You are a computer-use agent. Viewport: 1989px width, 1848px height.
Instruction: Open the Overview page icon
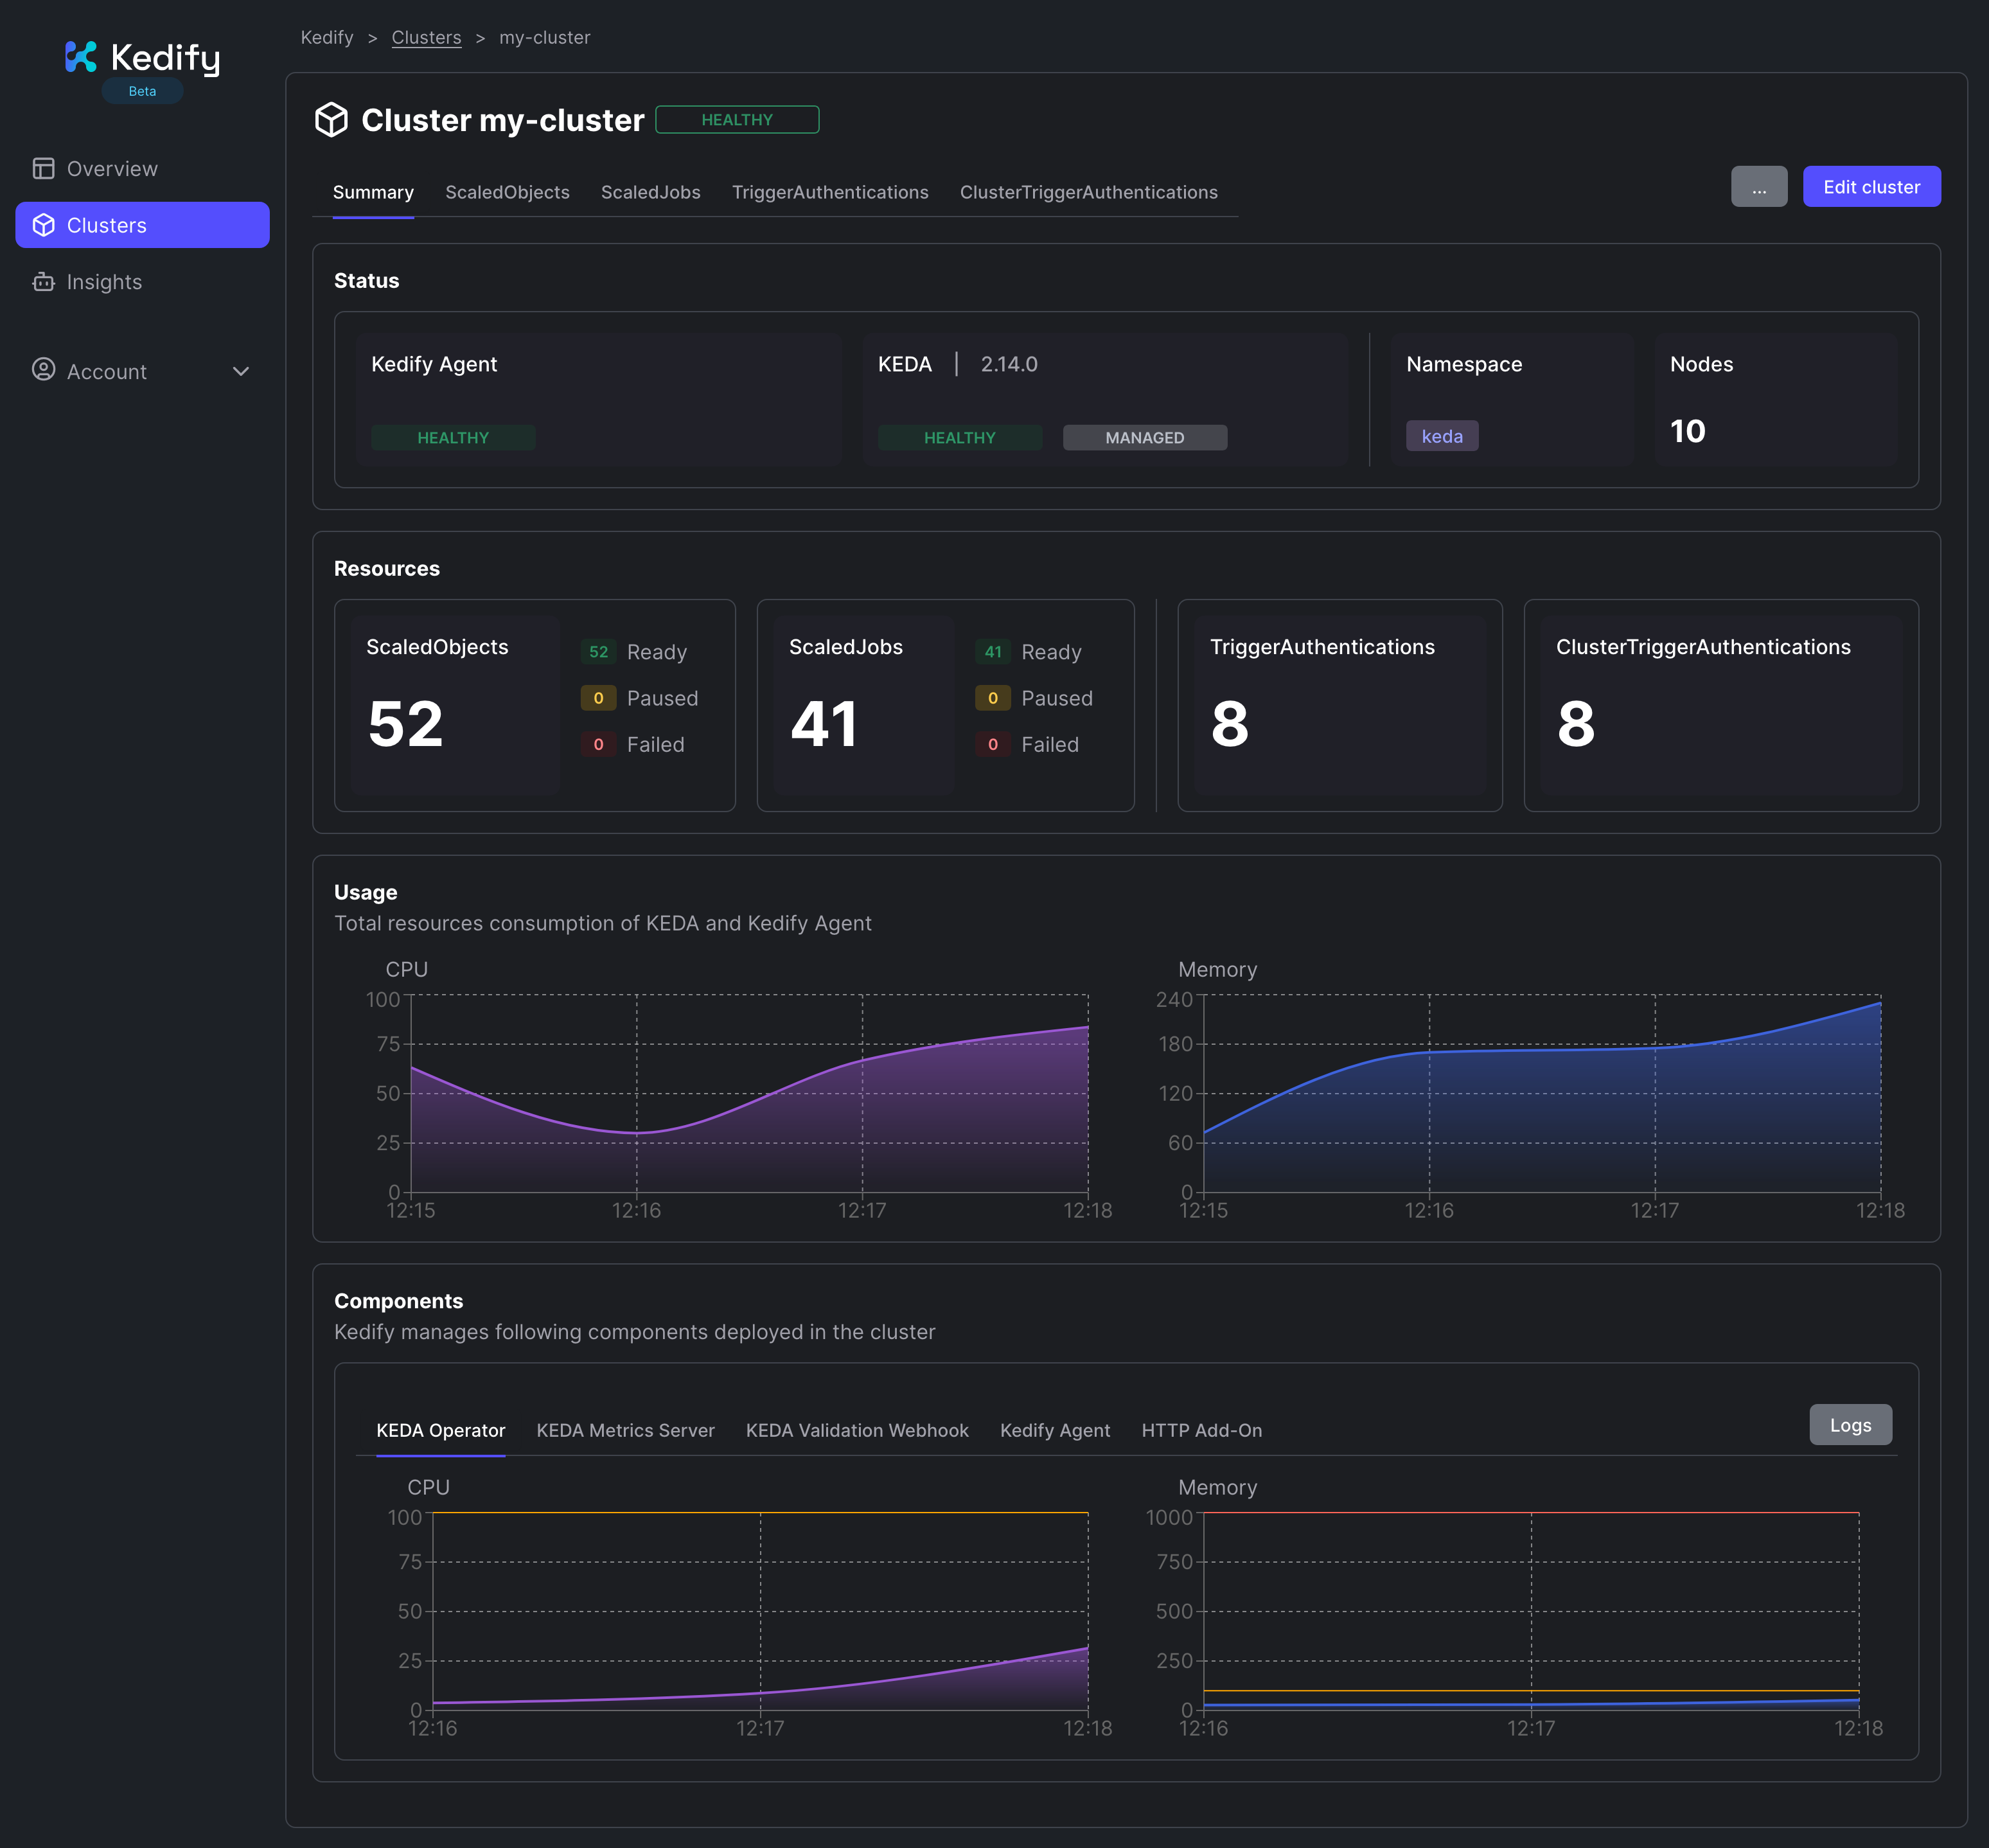[x=43, y=168]
